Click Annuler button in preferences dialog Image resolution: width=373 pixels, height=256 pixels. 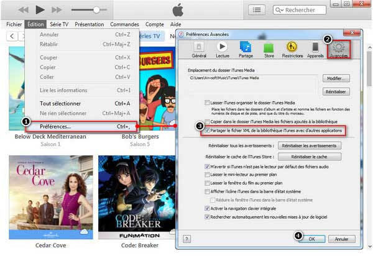point(341,239)
